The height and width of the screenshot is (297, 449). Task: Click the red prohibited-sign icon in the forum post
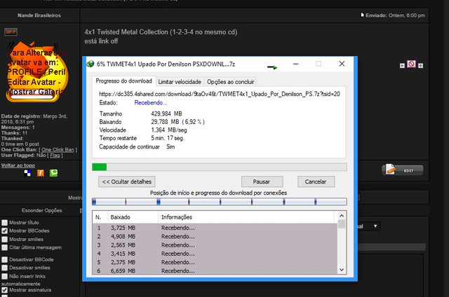pos(412,64)
